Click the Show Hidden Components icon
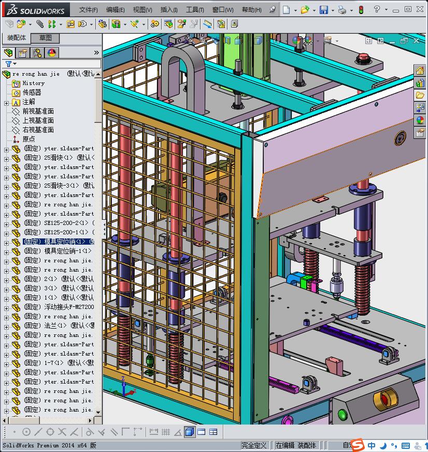Screen dimensions: 428x452 coord(102,24)
